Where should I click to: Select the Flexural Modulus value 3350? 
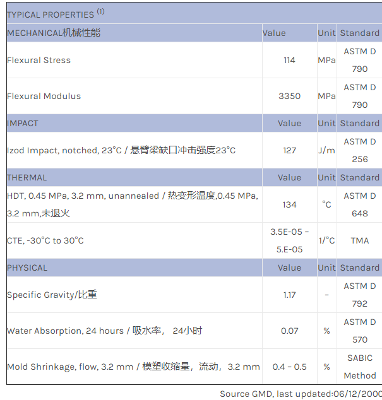(x=289, y=97)
